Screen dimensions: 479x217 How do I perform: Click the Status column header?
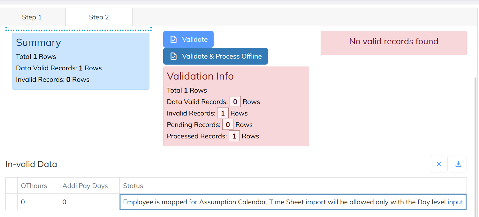coord(133,186)
